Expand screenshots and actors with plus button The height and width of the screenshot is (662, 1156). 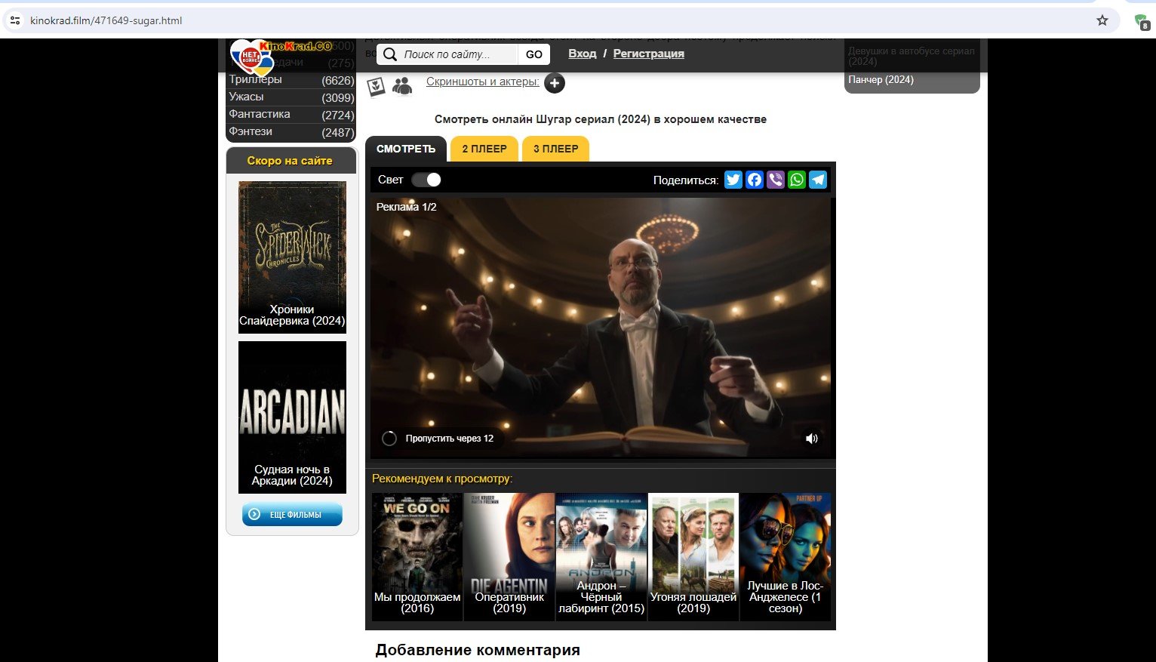click(x=555, y=83)
